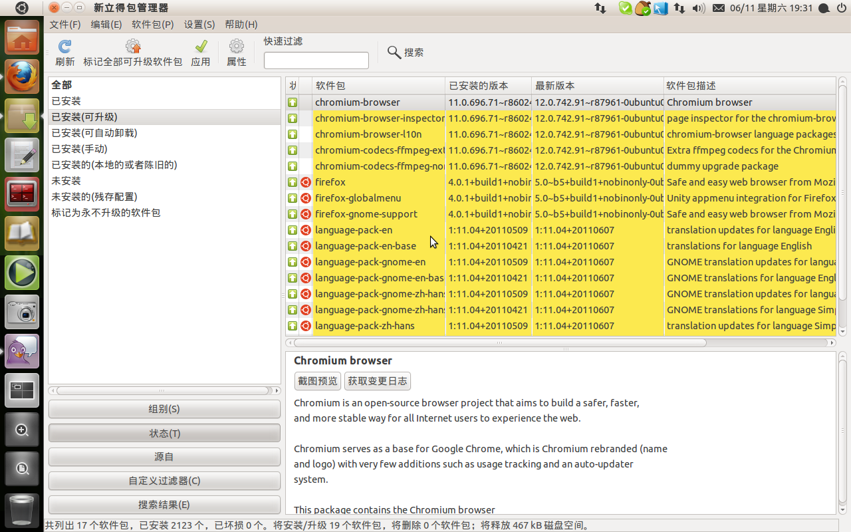The width and height of the screenshot is (851, 532).
Task: Click the language-pack-en row Ubuntu support icon
Action: point(305,230)
